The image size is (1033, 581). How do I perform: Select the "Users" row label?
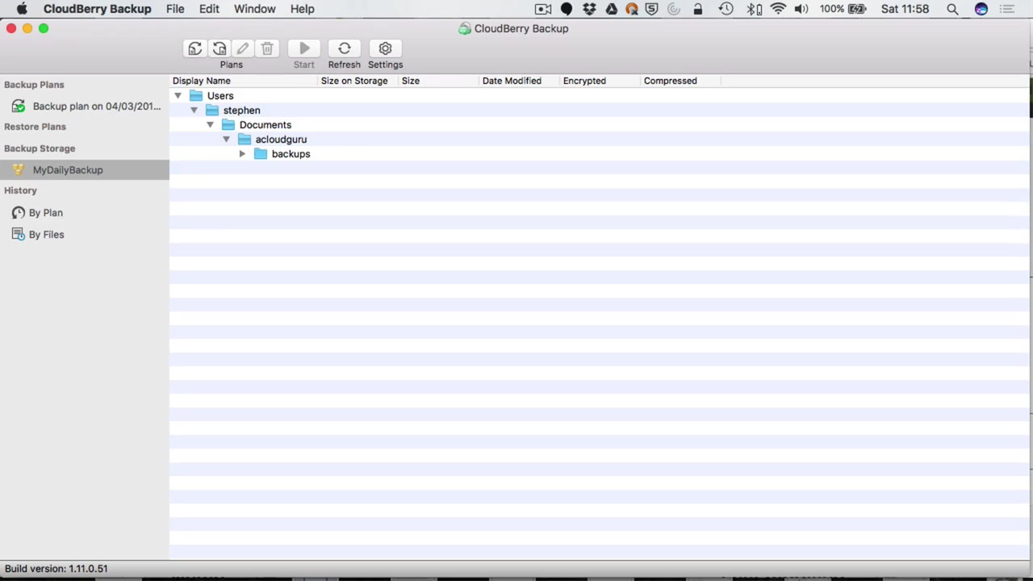point(220,96)
